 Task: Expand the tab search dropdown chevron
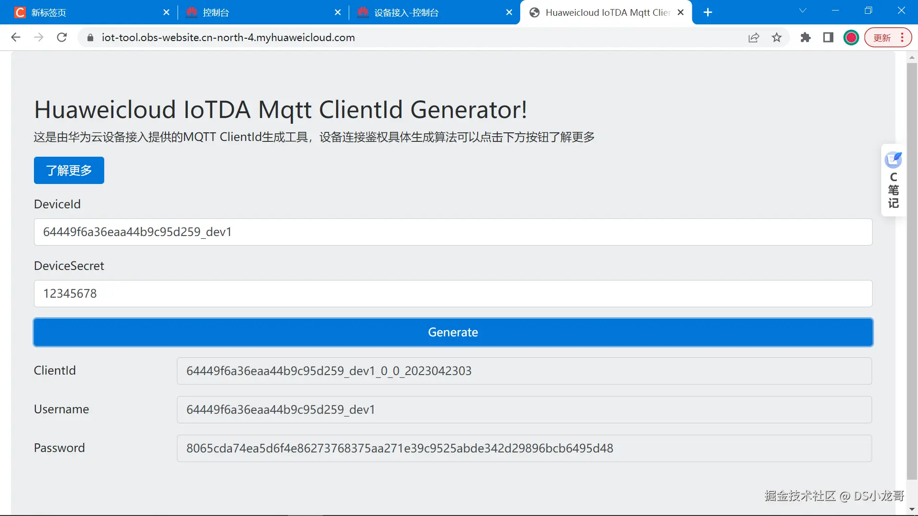[803, 11]
